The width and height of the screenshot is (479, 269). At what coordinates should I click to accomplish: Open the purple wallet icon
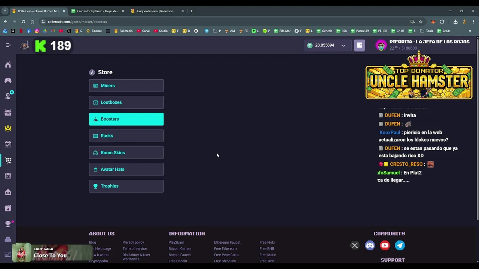click(x=359, y=45)
